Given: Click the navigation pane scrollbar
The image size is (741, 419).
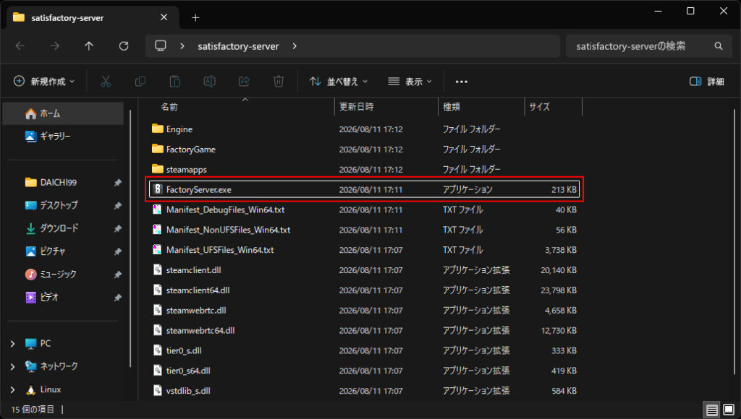Looking at the screenshot, I should pyautogui.click(x=130, y=238).
